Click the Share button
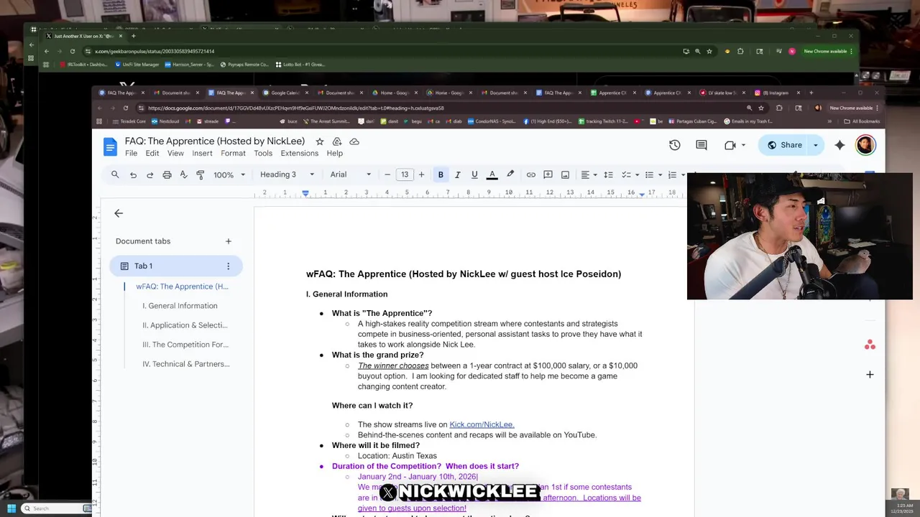This screenshot has width=920, height=517. [784, 145]
